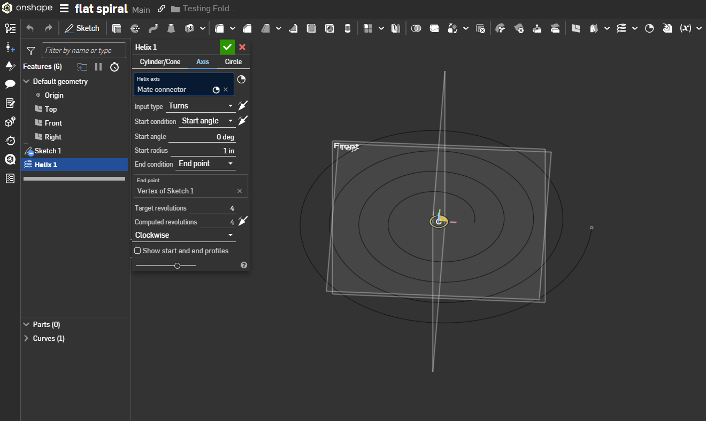This screenshot has height=421, width=706.
Task: Select the Revolve tool
Action: click(x=135, y=28)
